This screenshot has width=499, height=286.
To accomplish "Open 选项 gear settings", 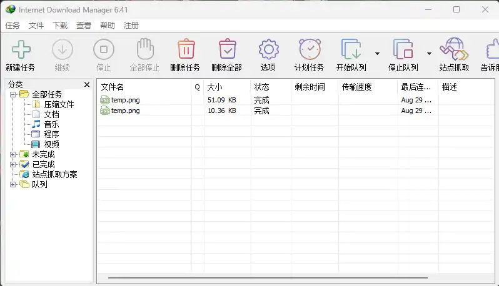I will coord(269,49).
